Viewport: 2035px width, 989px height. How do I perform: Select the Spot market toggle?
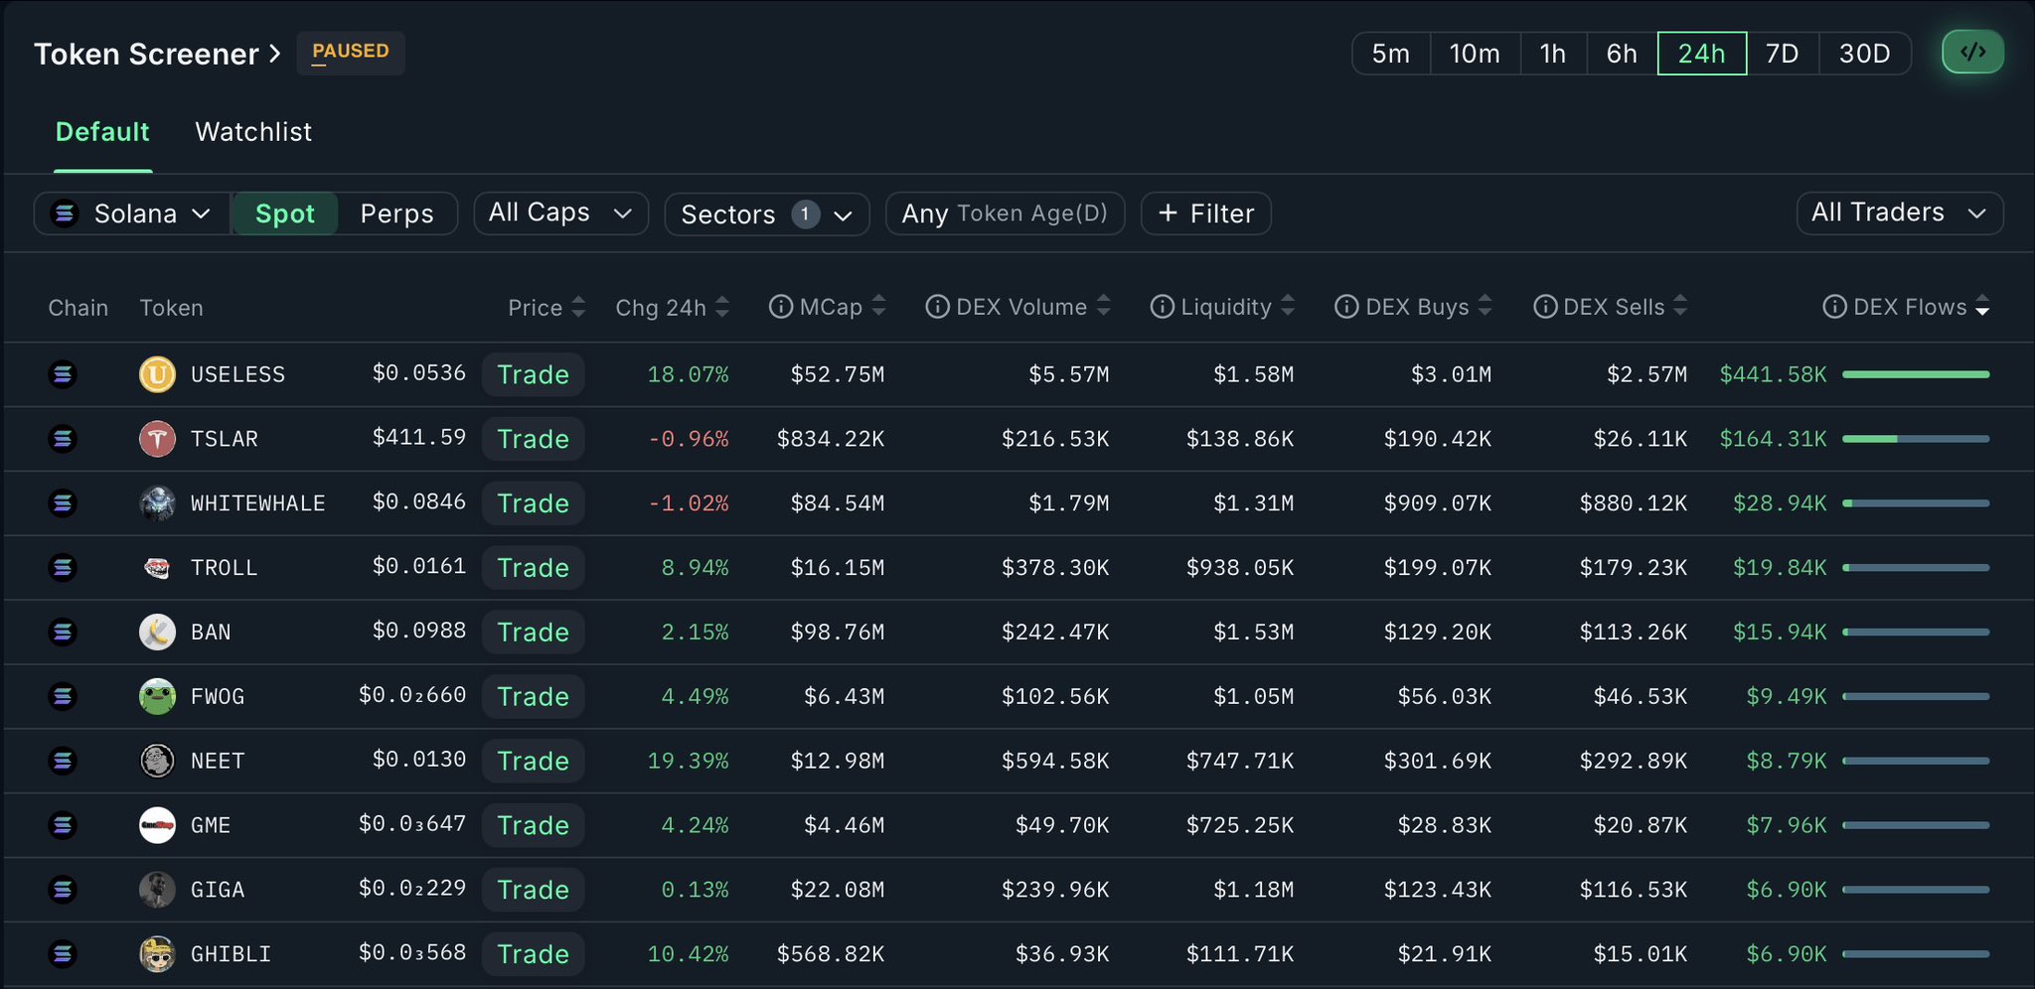coord(284,213)
